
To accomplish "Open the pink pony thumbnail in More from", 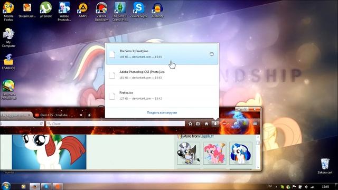I will (215, 153).
